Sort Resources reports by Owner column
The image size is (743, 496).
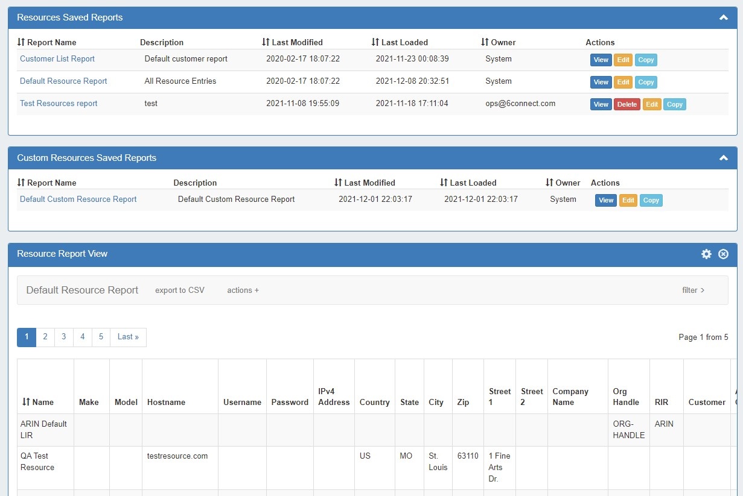coord(498,42)
